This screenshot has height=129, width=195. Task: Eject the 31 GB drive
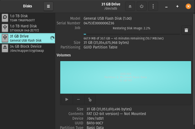(x=130, y=6)
